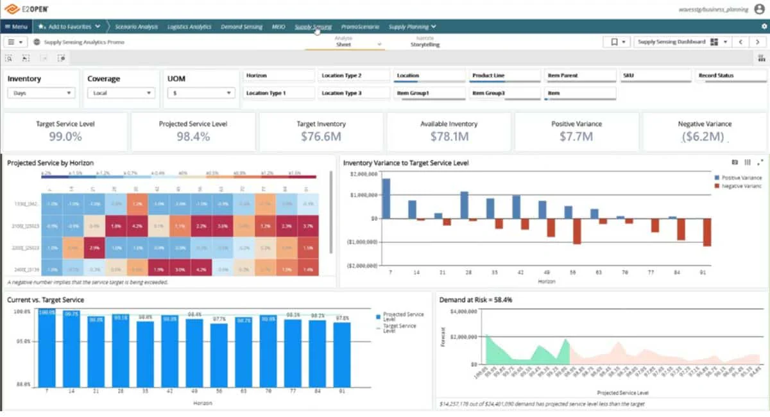Open the Analyze Sheet dropdown
The image size is (770, 417).
344,42
